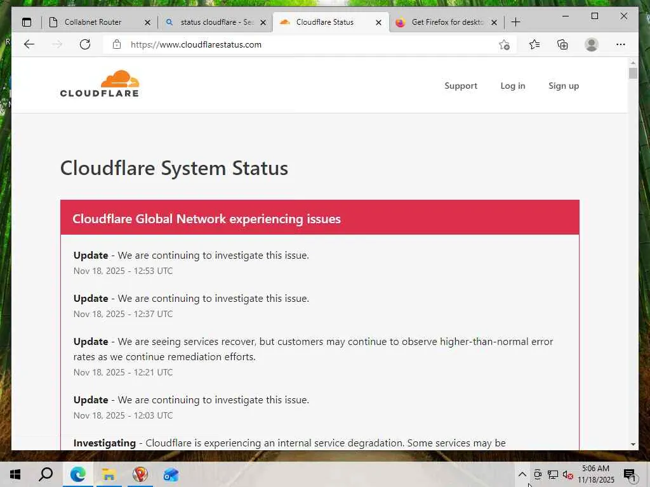This screenshot has width=650, height=487.
Task: Open the Collections icon
Action: (562, 45)
